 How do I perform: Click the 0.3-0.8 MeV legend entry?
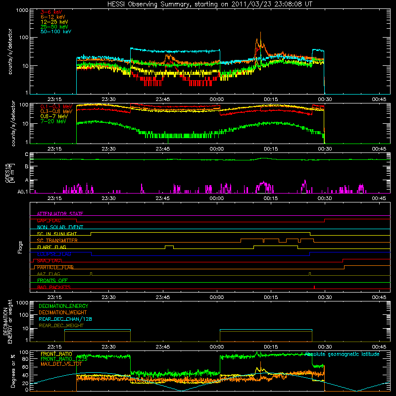click(x=56, y=111)
